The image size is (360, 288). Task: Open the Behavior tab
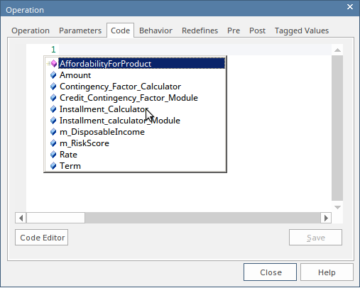point(156,31)
